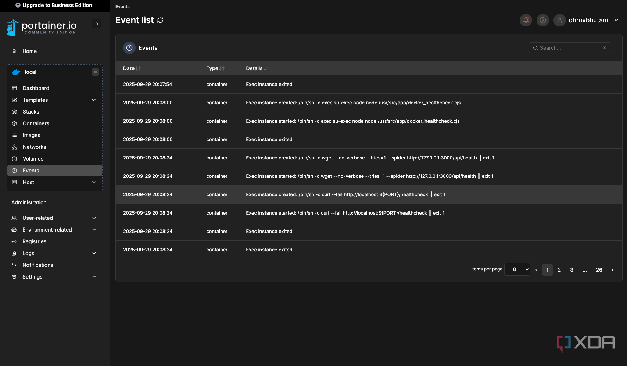Expand the Host submenu
This screenshot has width=627, height=366.
pos(94,182)
